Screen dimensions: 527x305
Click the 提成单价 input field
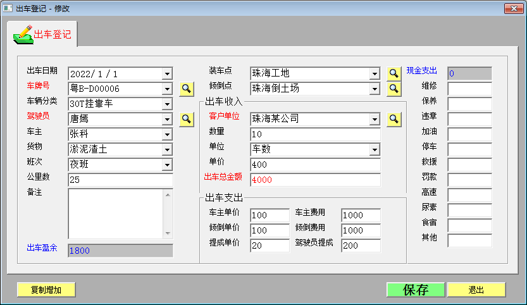[x=270, y=246]
